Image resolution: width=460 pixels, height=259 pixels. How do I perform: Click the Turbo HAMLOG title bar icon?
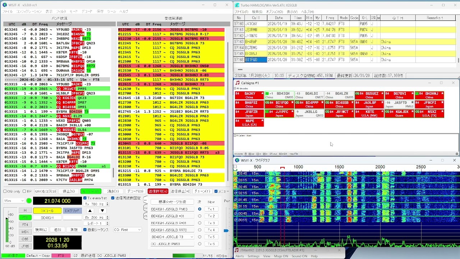(x=237, y=5)
